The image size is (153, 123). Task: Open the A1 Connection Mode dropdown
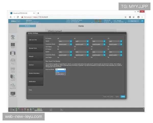[x=82, y=44]
